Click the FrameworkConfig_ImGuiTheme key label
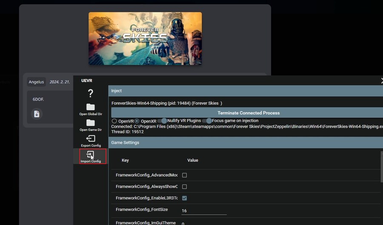This screenshot has width=383, height=225. 146,222
